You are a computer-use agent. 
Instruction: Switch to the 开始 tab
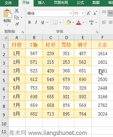coord(26,3)
